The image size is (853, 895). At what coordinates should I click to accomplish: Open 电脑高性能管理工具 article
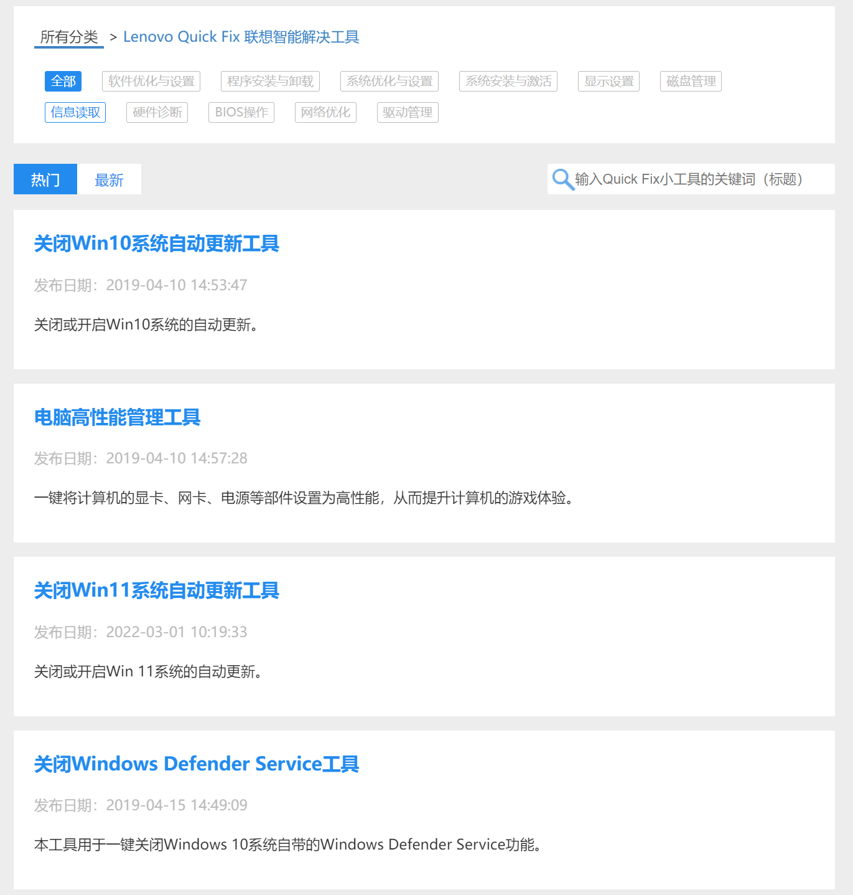[117, 417]
